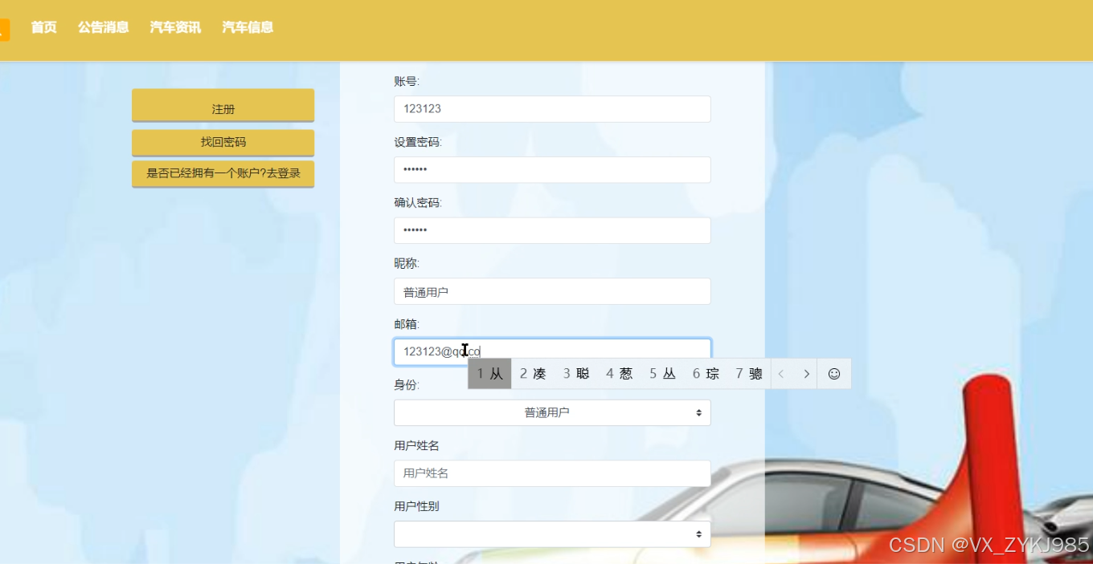Open the 公告消息 navigation item
The image size is (1093, 564).
click(104, 27)
